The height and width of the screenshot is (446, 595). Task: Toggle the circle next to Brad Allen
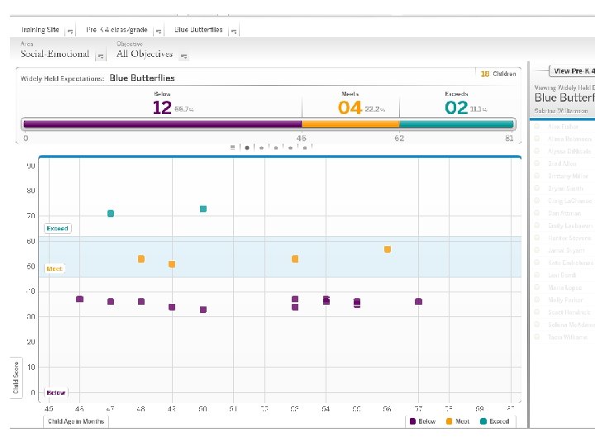pyautogui.click(x=537, y=164)
